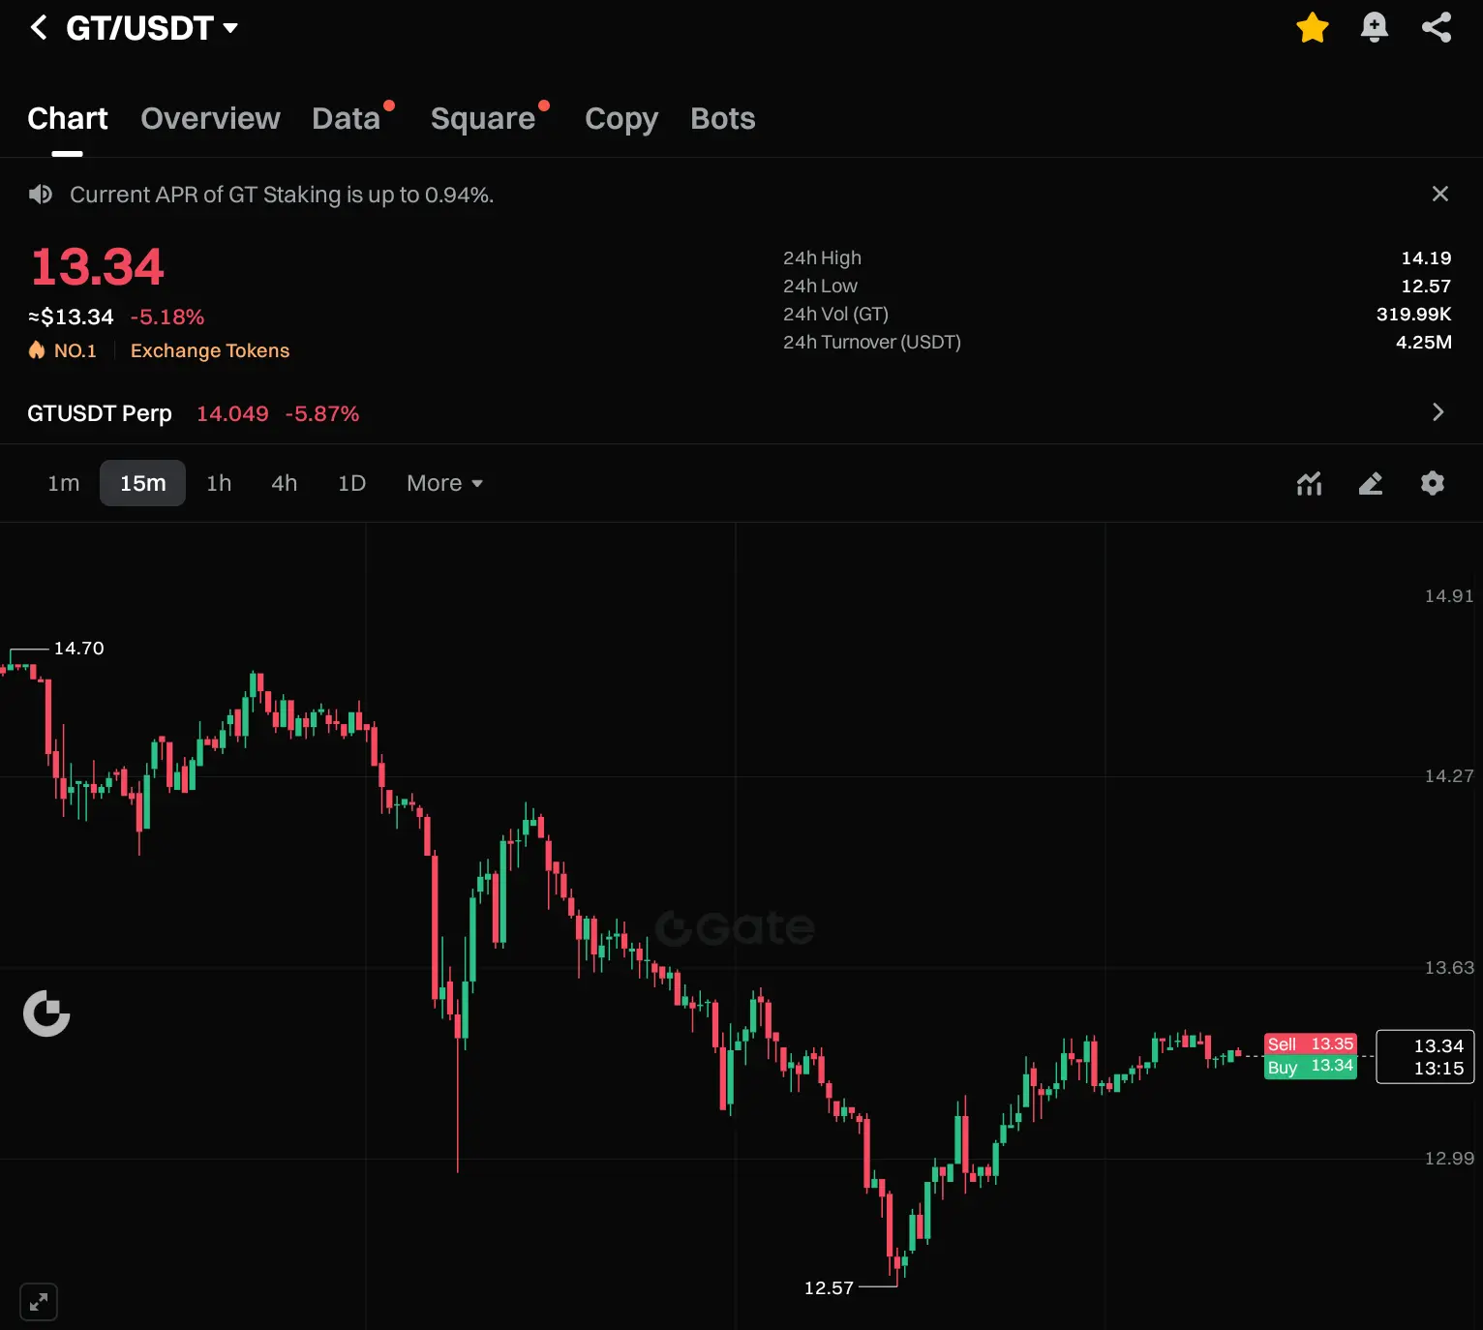
Task: Go to the Bots tab
Action: tap(723, 118)
